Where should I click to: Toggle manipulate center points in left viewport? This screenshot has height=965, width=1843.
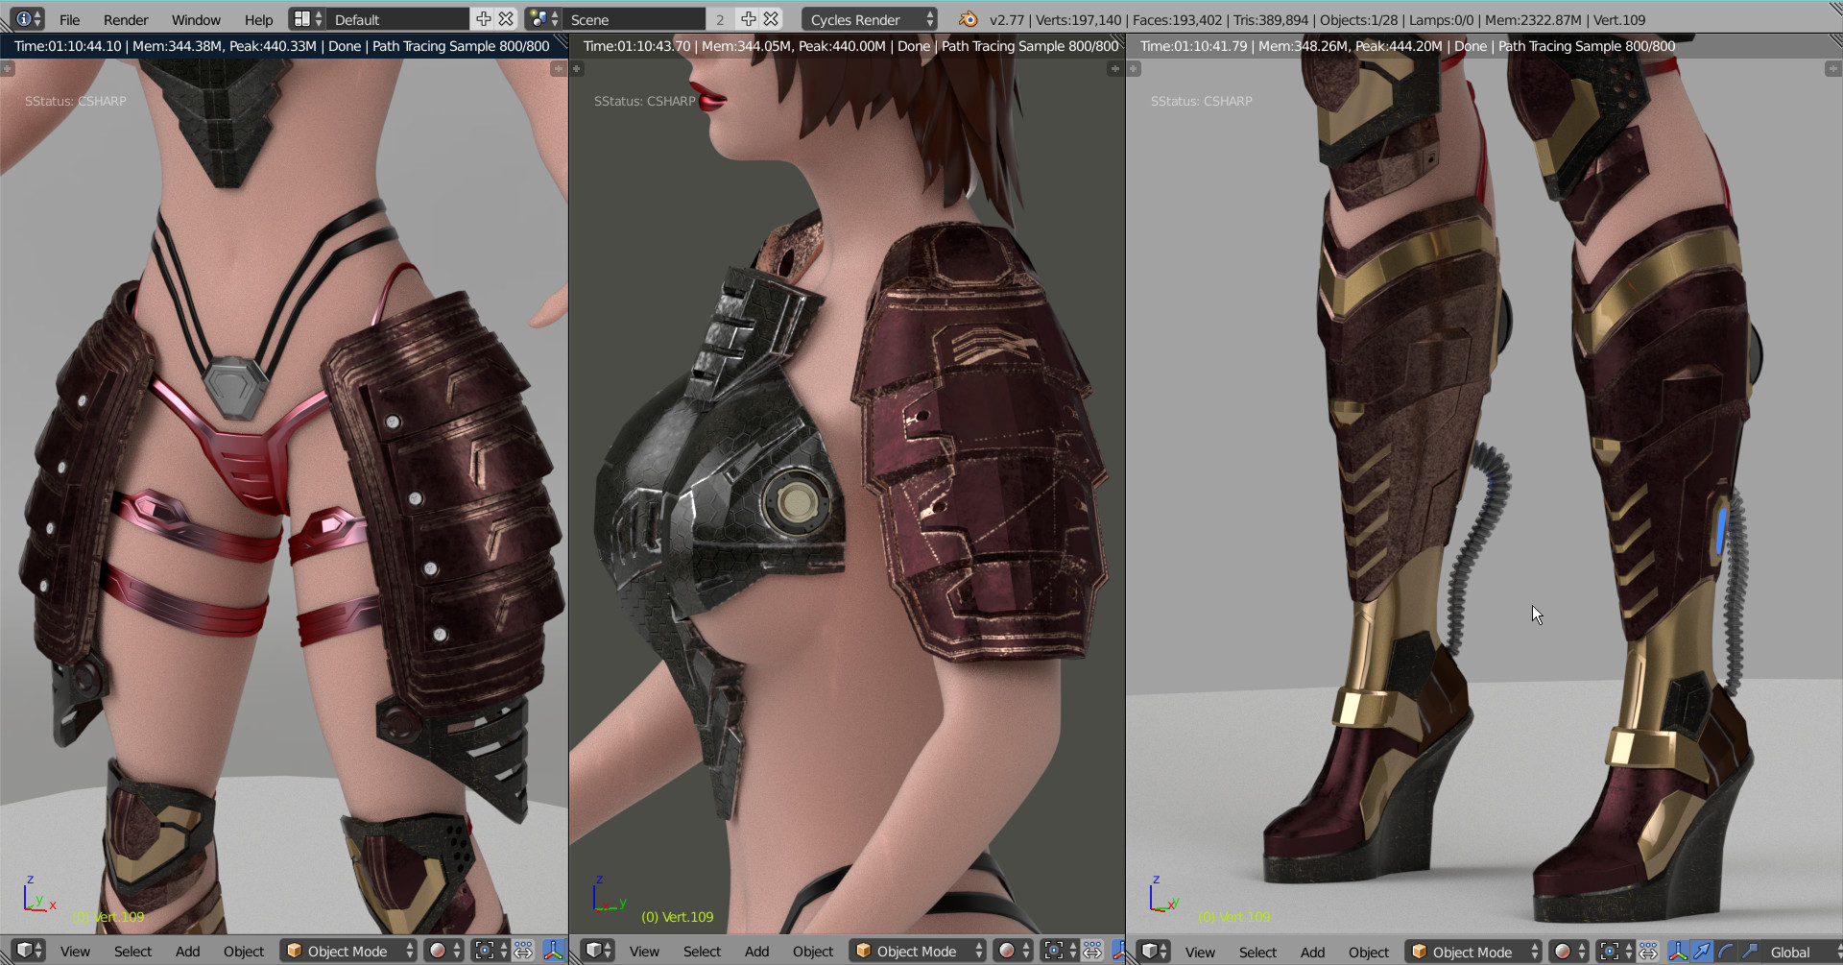tap(523, 951)
